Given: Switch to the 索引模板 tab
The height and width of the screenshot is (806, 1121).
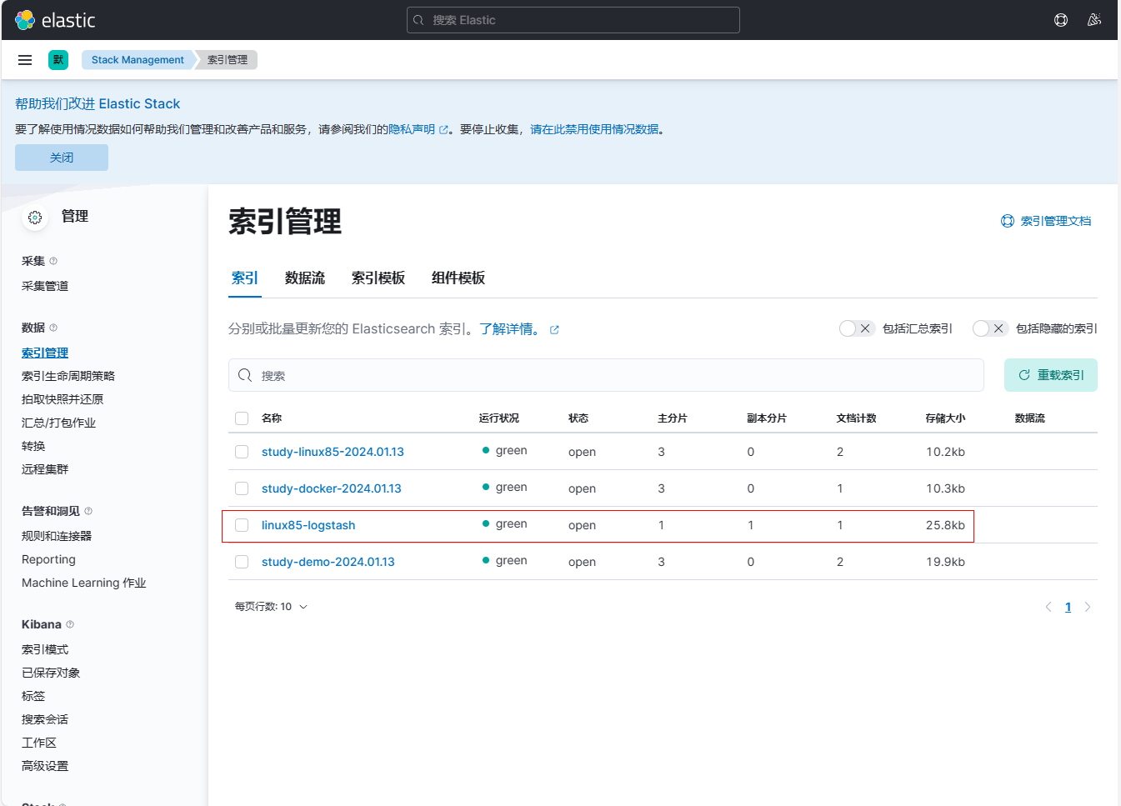Looking at the screenshot, I should (378, 278).
